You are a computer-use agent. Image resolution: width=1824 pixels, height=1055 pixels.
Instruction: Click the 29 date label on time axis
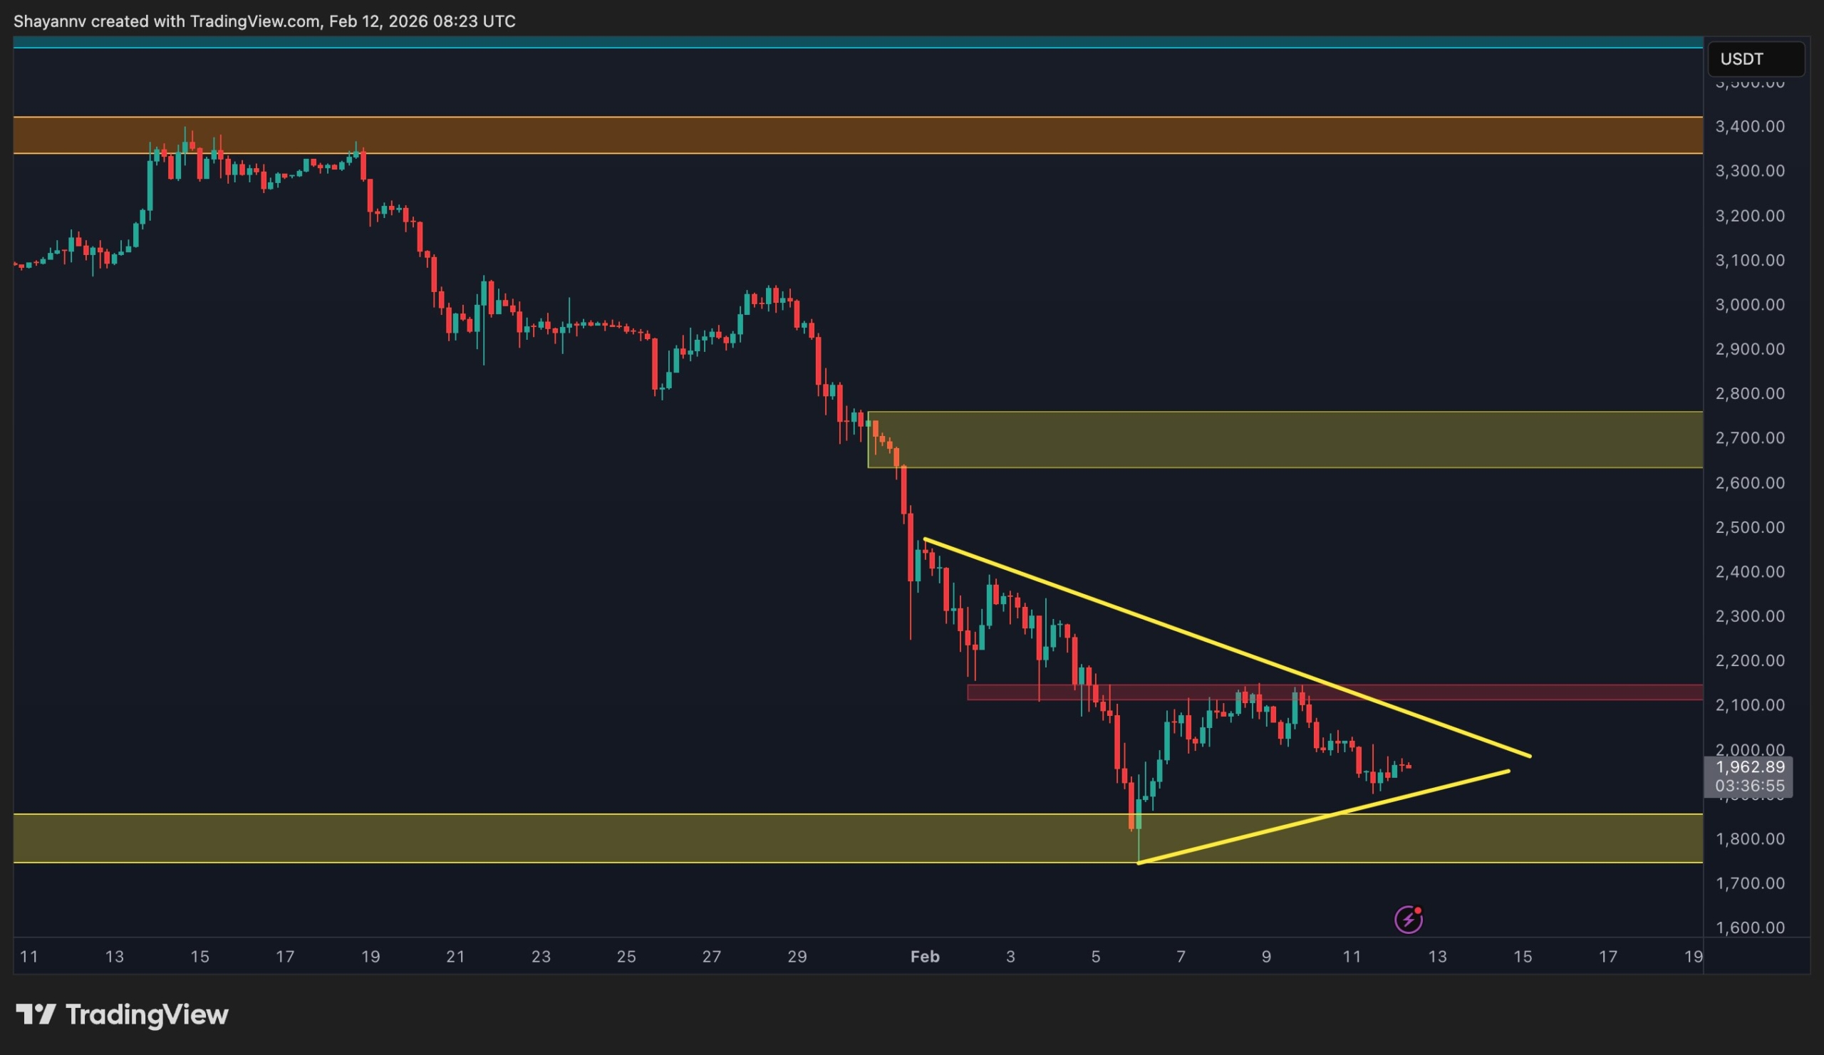pyautogui.click(x=797, y=957)
